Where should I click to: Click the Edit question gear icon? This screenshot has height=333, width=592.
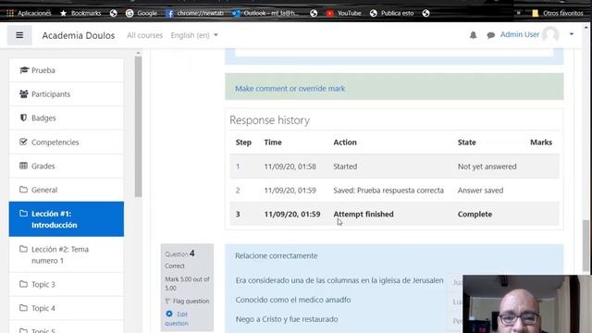(169, 314)
